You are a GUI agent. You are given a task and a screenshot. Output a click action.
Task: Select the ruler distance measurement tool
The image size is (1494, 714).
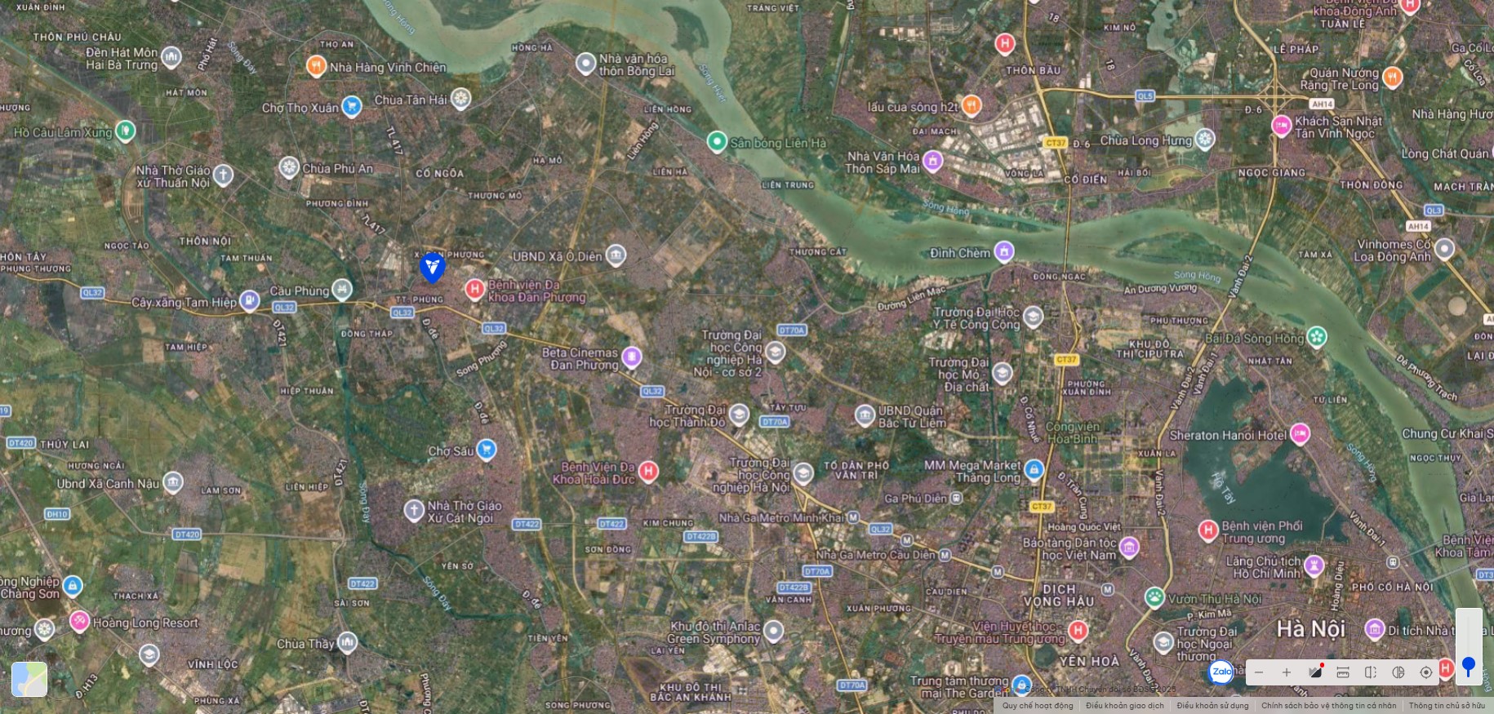click(1343, 672)
